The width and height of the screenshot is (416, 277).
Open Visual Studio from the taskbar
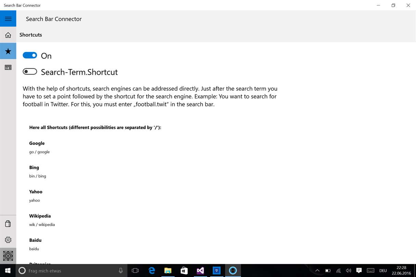pos(200,271)
